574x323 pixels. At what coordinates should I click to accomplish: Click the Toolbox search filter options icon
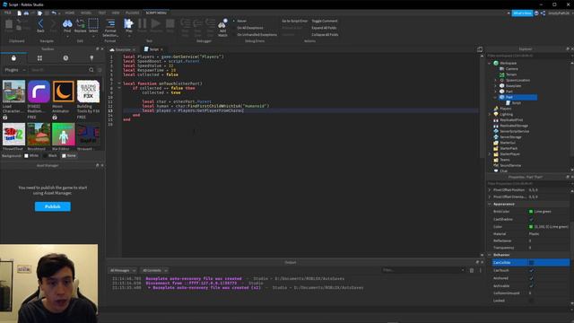click(100, 70)
